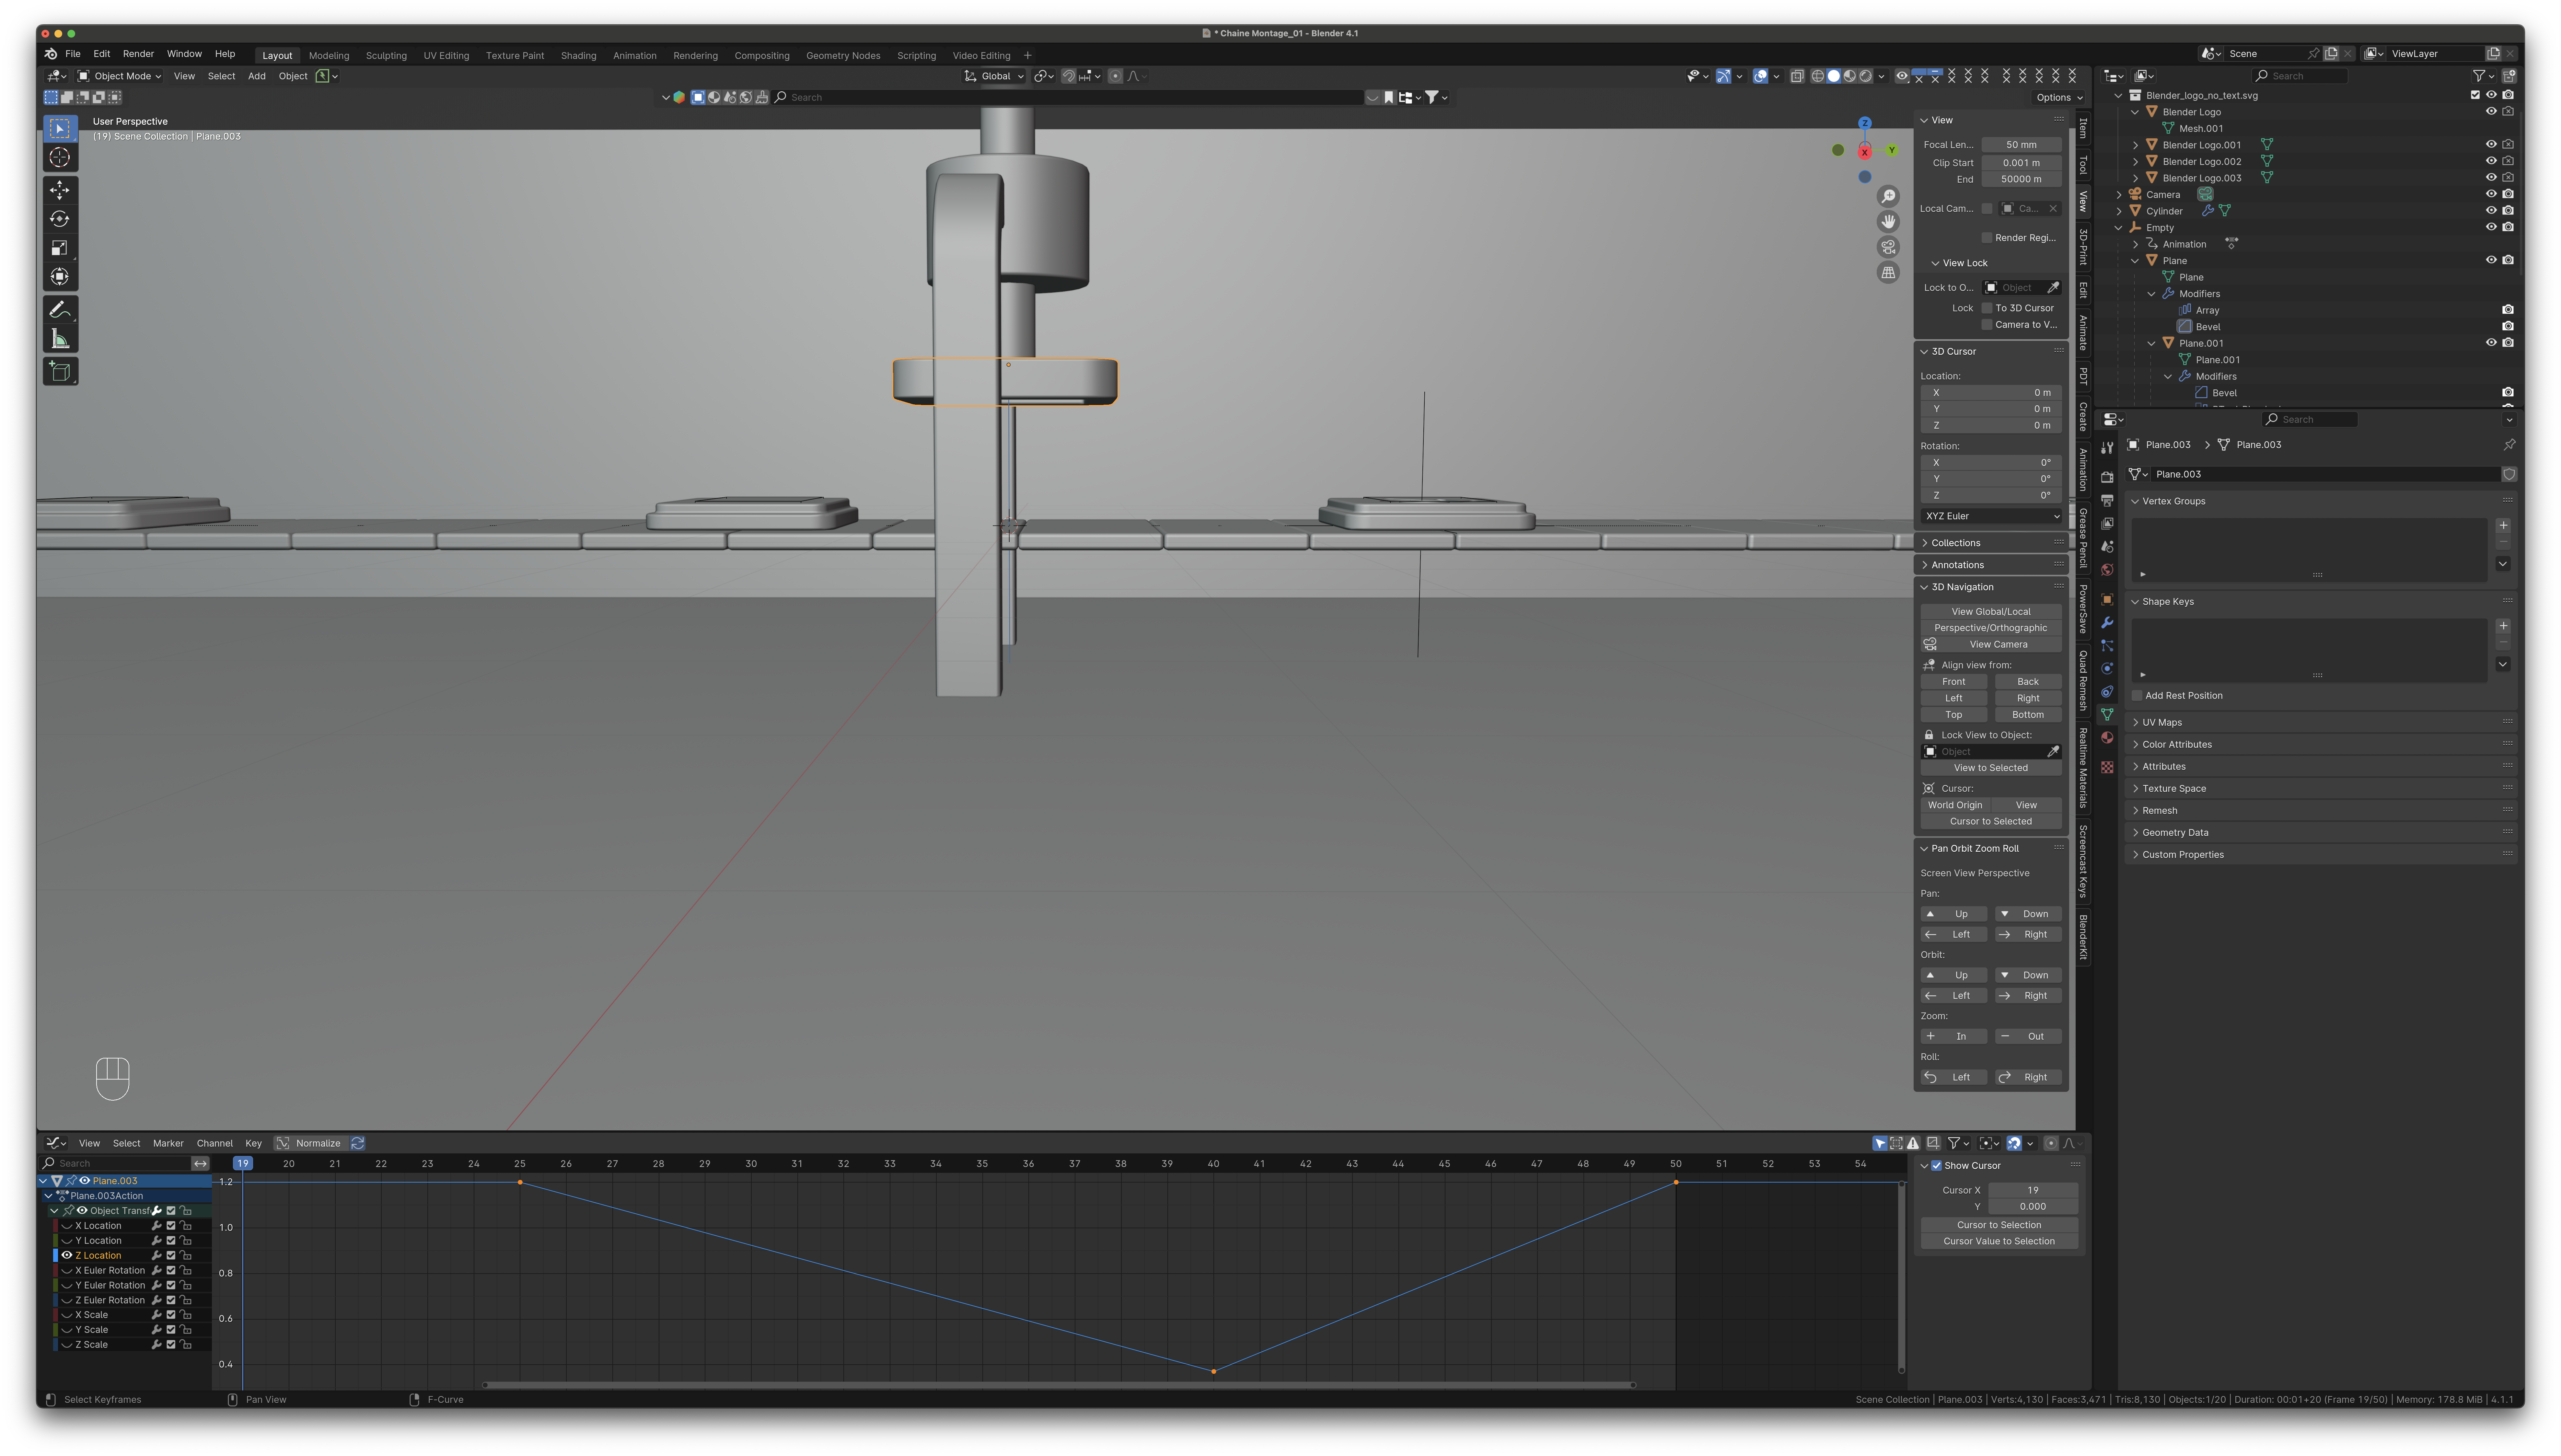Toggle camera view with the viewport camera gizmo
This screenshot has height=1456, width=2561.
(1888, 247)
